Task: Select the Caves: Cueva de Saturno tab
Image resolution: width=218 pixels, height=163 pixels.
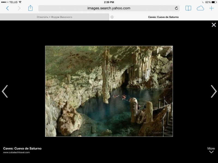Action: (163, 17)
